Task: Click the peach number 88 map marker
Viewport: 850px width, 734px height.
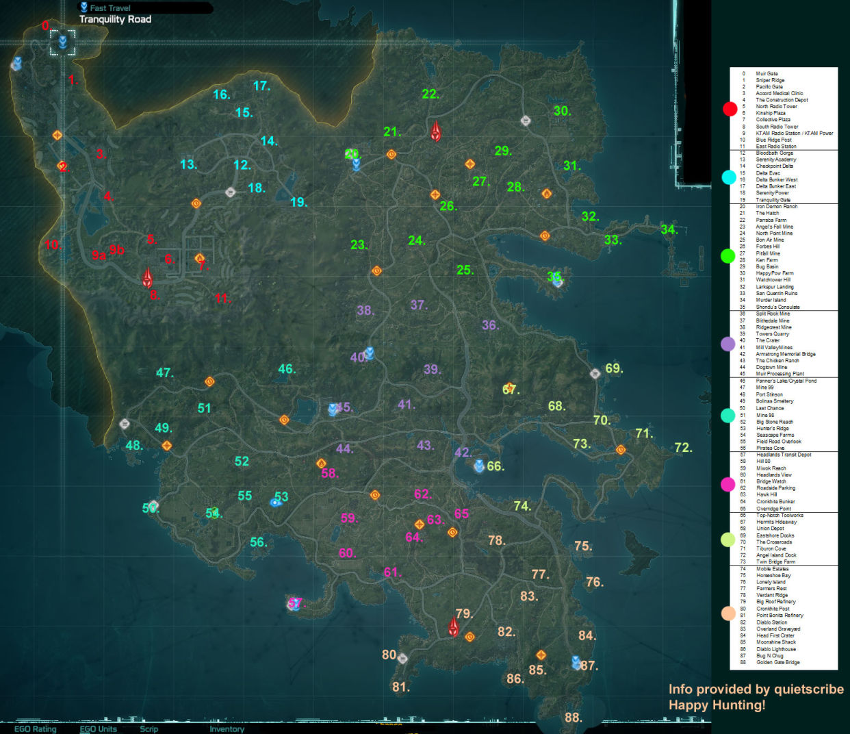Action: click(573, 718)
